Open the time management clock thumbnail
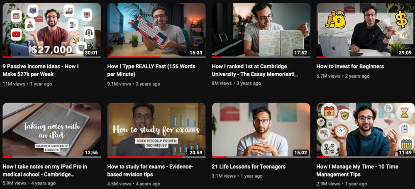415x189 pixels. [x=366, y=130]
